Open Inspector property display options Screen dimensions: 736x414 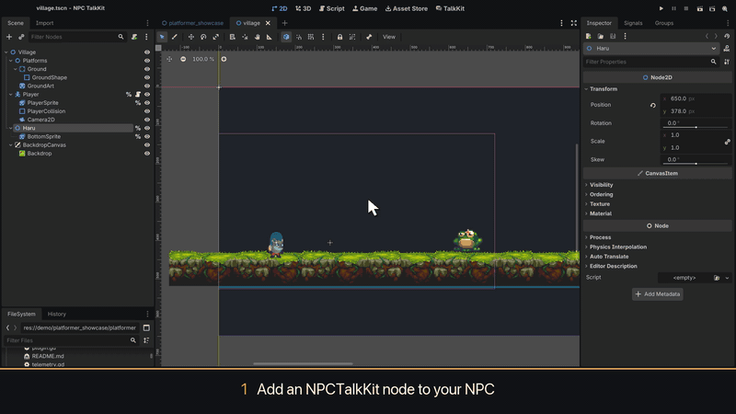pyautogui.click(x=727, y=62)
